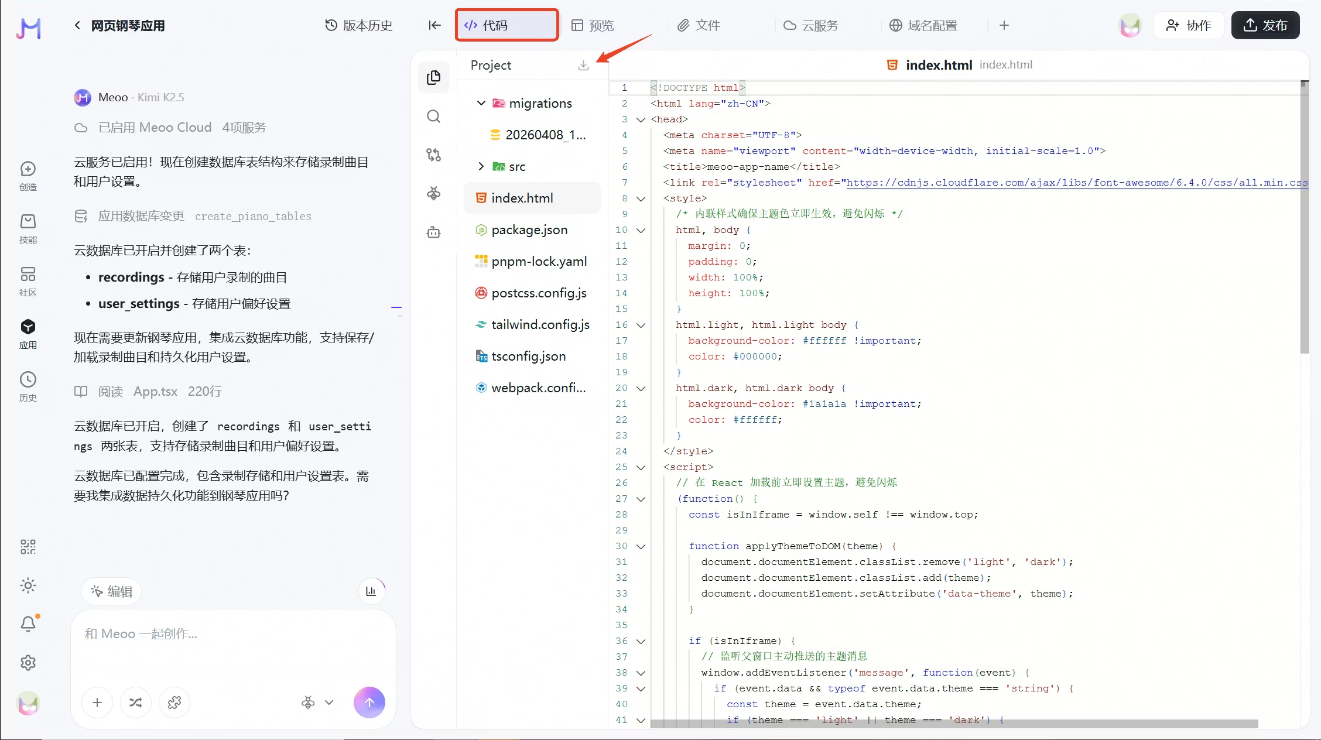Open postcss.config.js in the file tree

(532, 293)
